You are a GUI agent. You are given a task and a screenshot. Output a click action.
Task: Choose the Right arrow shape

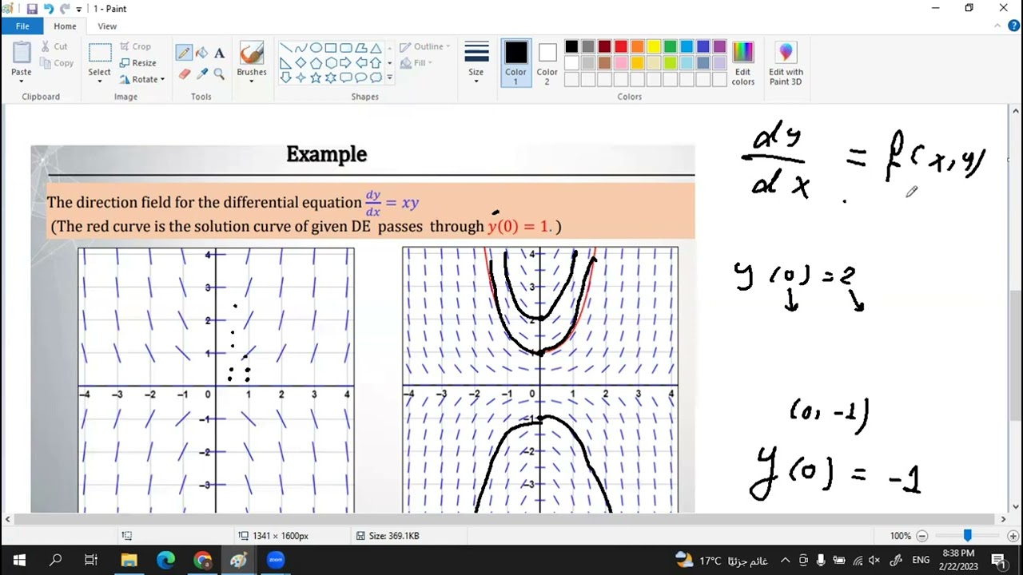click(x=345, y=63)
